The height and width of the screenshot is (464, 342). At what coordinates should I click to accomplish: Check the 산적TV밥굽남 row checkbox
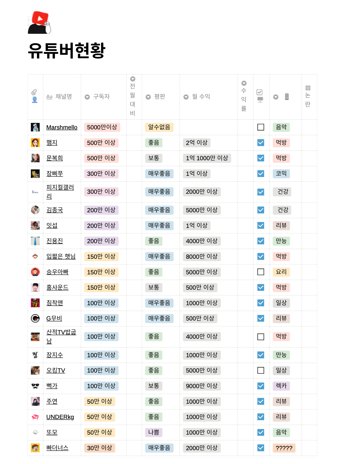(x=261, y=337)
